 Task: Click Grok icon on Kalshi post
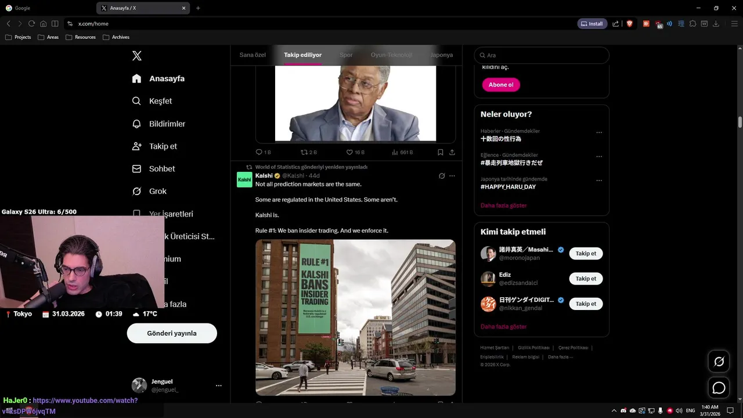point(442,176)
